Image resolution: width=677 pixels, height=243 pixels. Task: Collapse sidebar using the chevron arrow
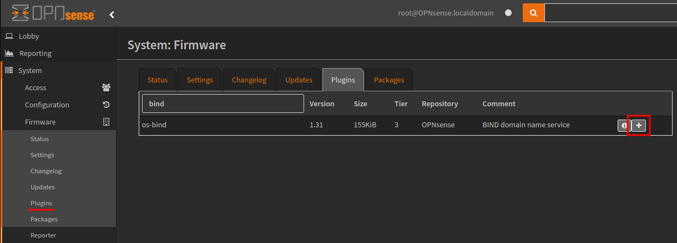(x=112, y=14)
